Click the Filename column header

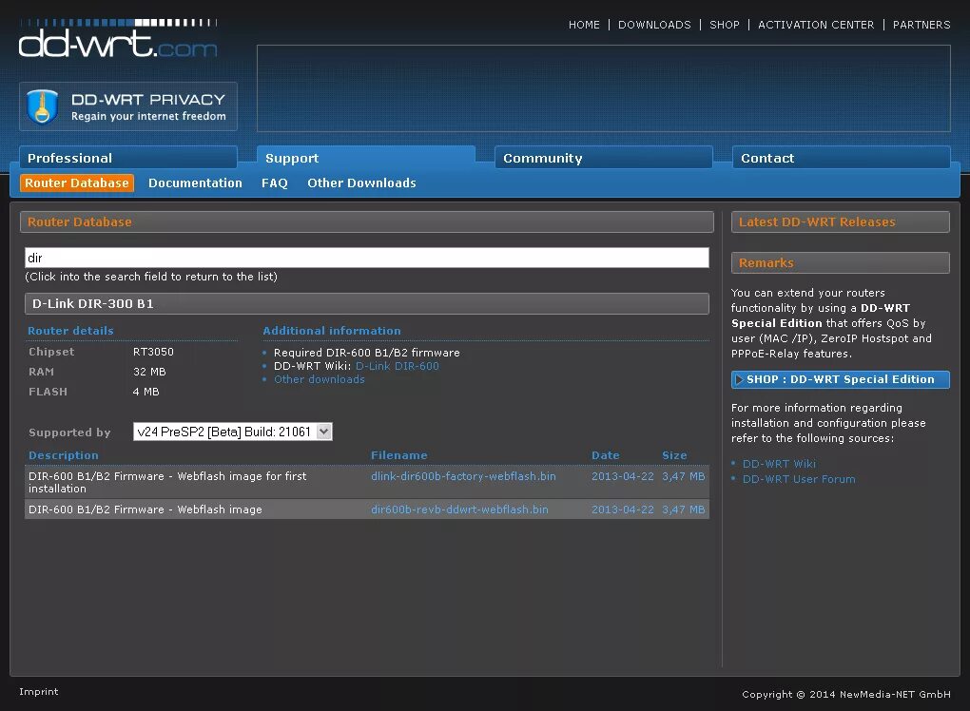[x=399, y=455]
